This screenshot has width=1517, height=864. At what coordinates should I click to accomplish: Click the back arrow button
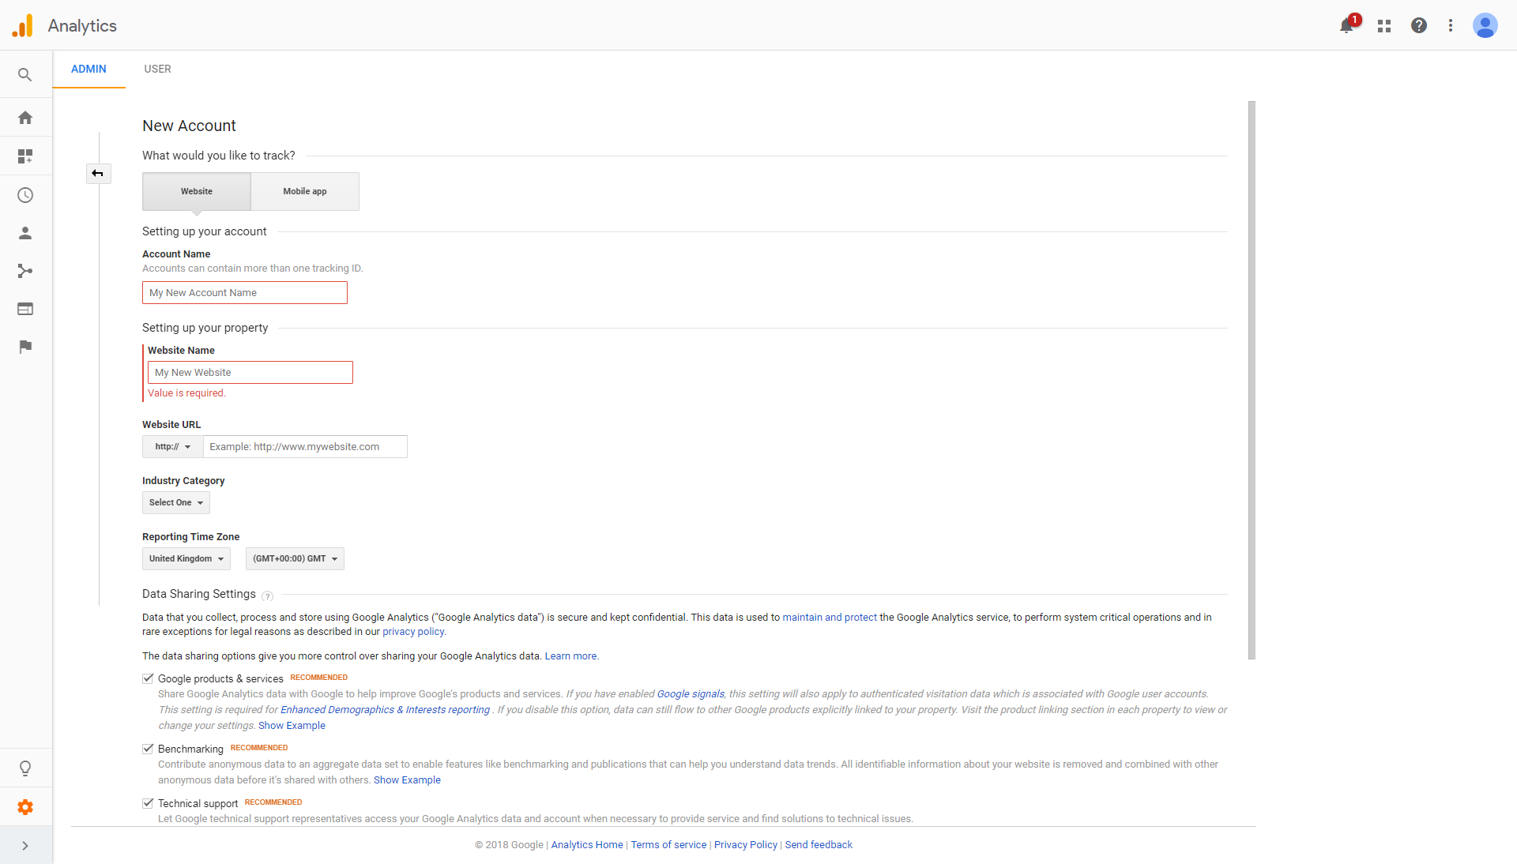click(98, 174)
